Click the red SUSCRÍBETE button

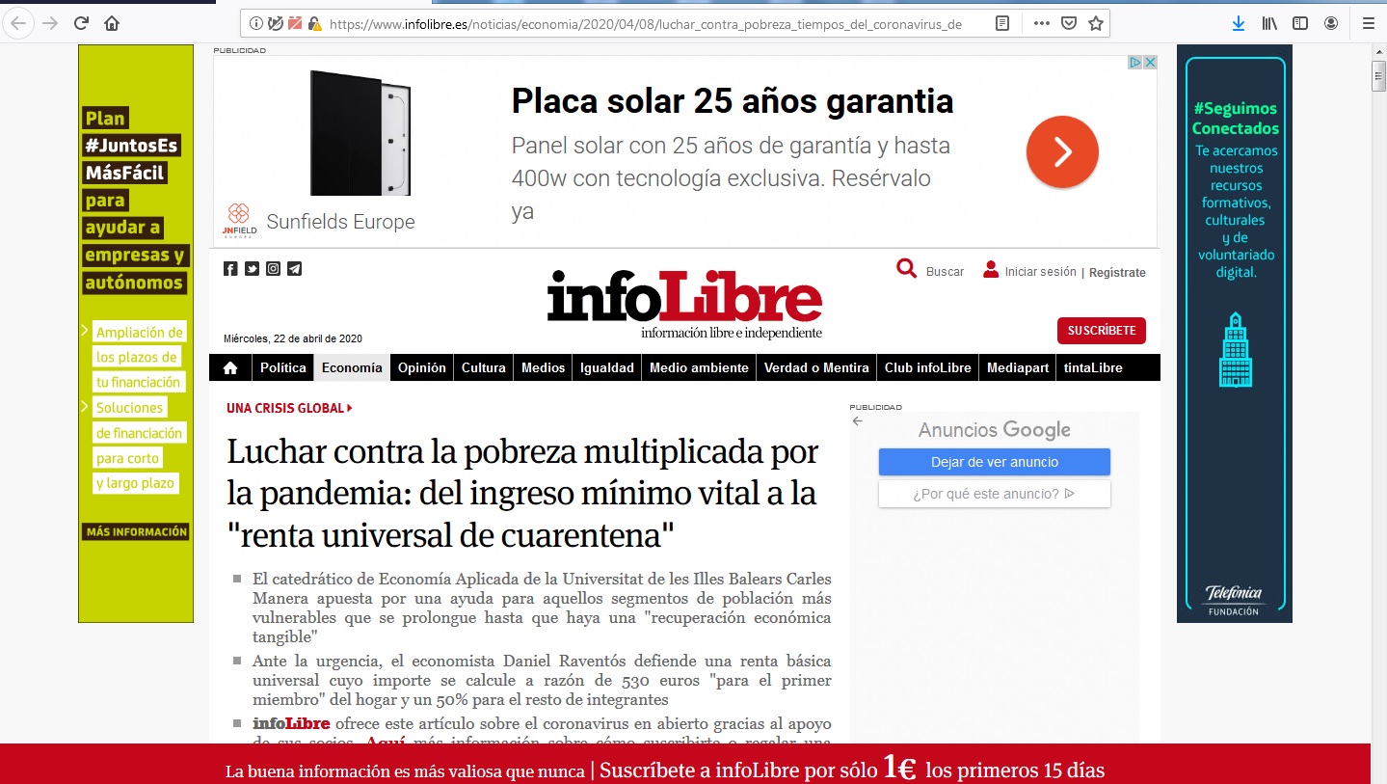pyautogui.click(x=1102, y=330)
